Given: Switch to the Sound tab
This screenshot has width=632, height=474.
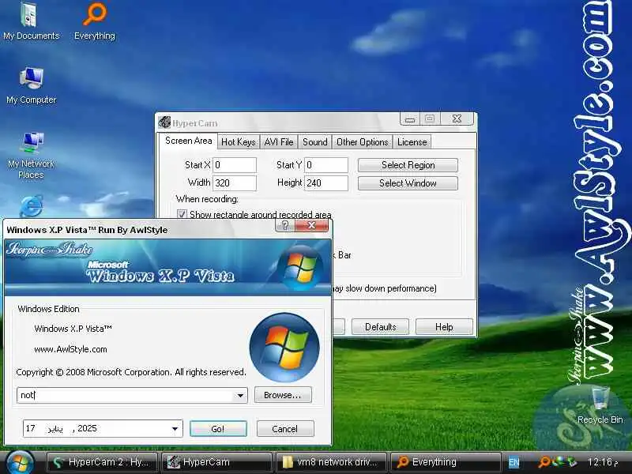Looking at the screenshot, I should pyautogui.click(x=314, y=142).
